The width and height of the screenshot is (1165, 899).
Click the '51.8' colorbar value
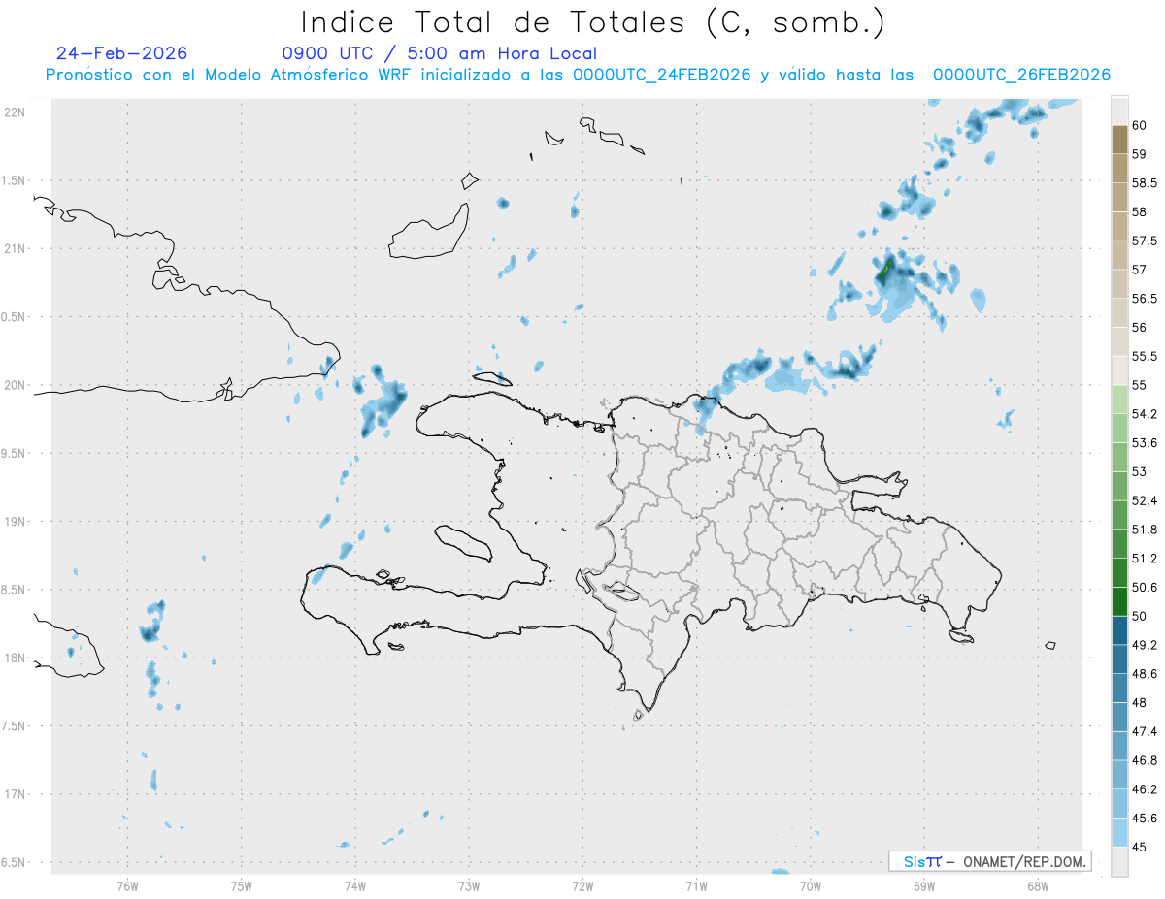click(1145, 530)
